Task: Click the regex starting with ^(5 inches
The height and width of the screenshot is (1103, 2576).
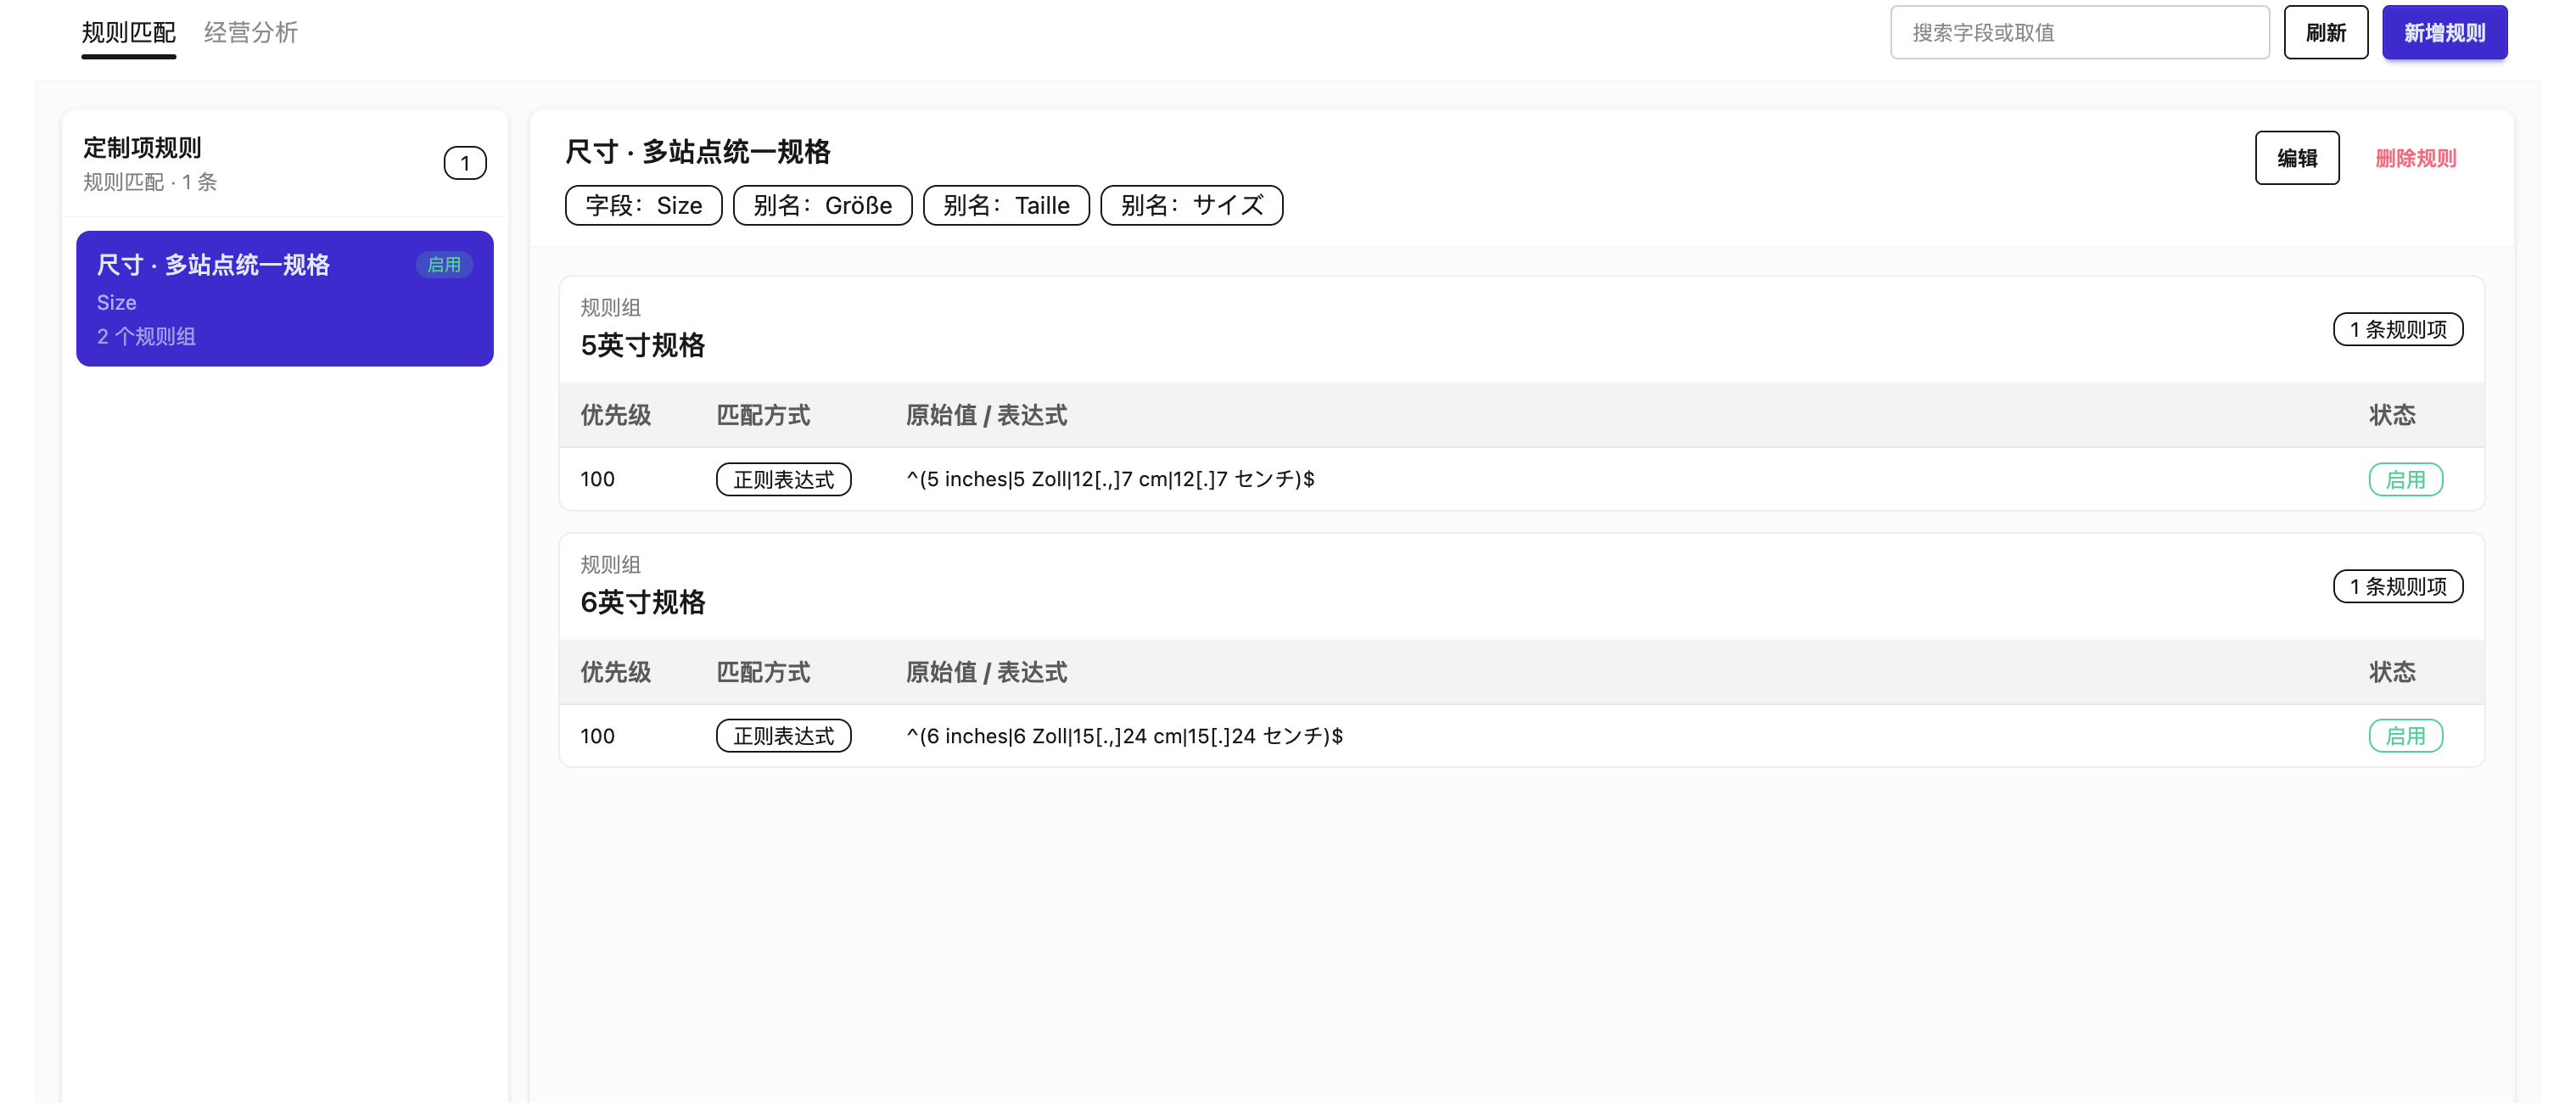Action: [x=1110, y=480]
